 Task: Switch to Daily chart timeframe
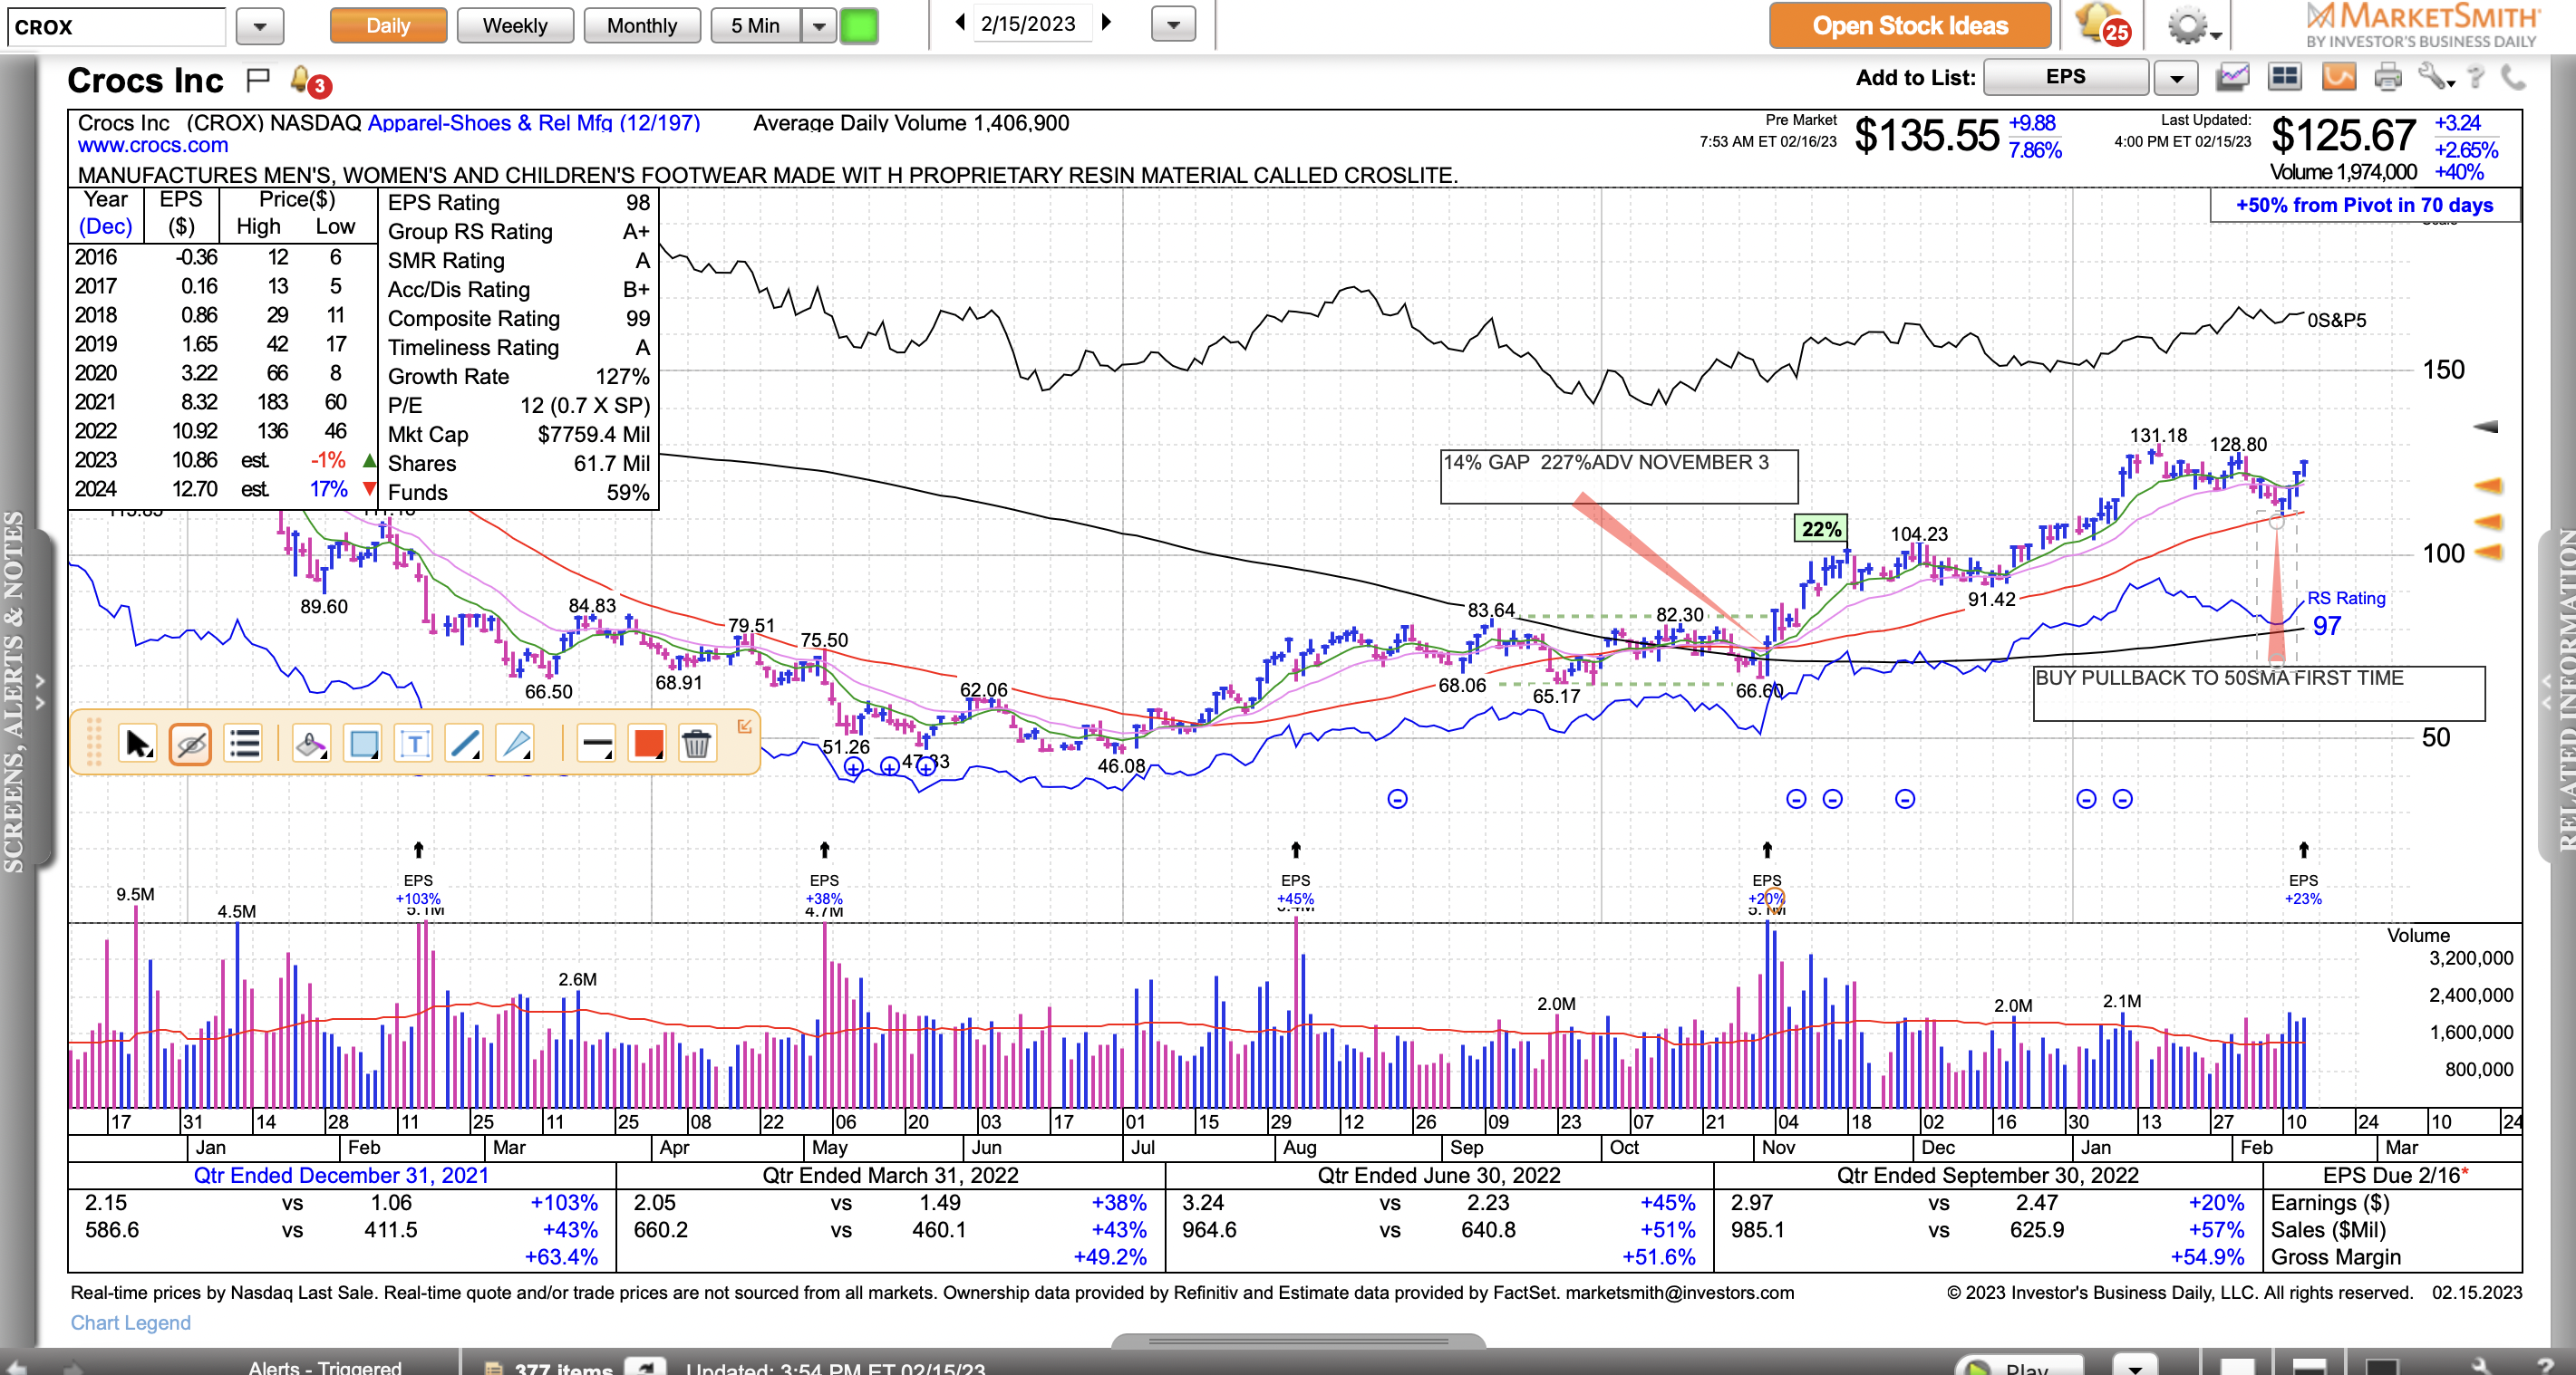(x=388, y=26)
